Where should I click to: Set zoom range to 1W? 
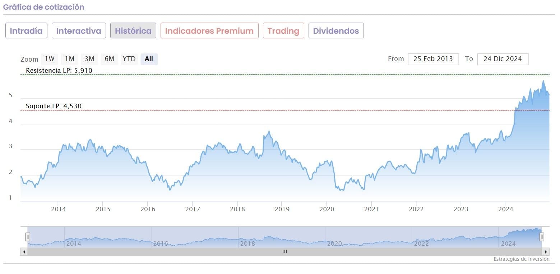pos(50,59)
